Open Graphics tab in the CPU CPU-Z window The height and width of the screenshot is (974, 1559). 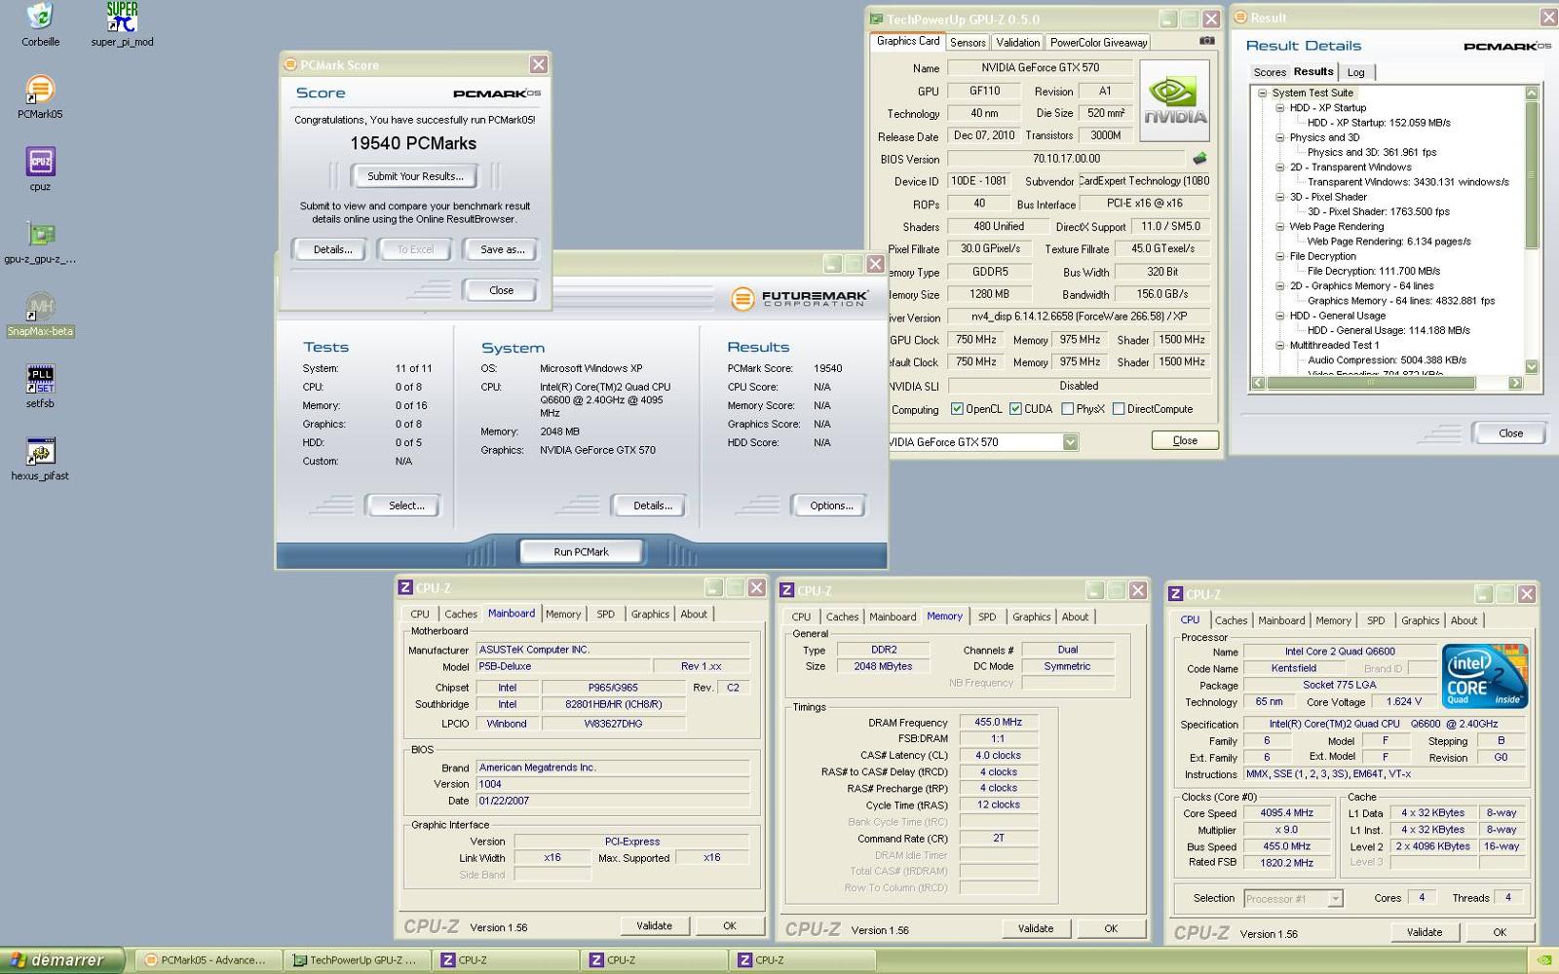click(x=1420, y=620)
